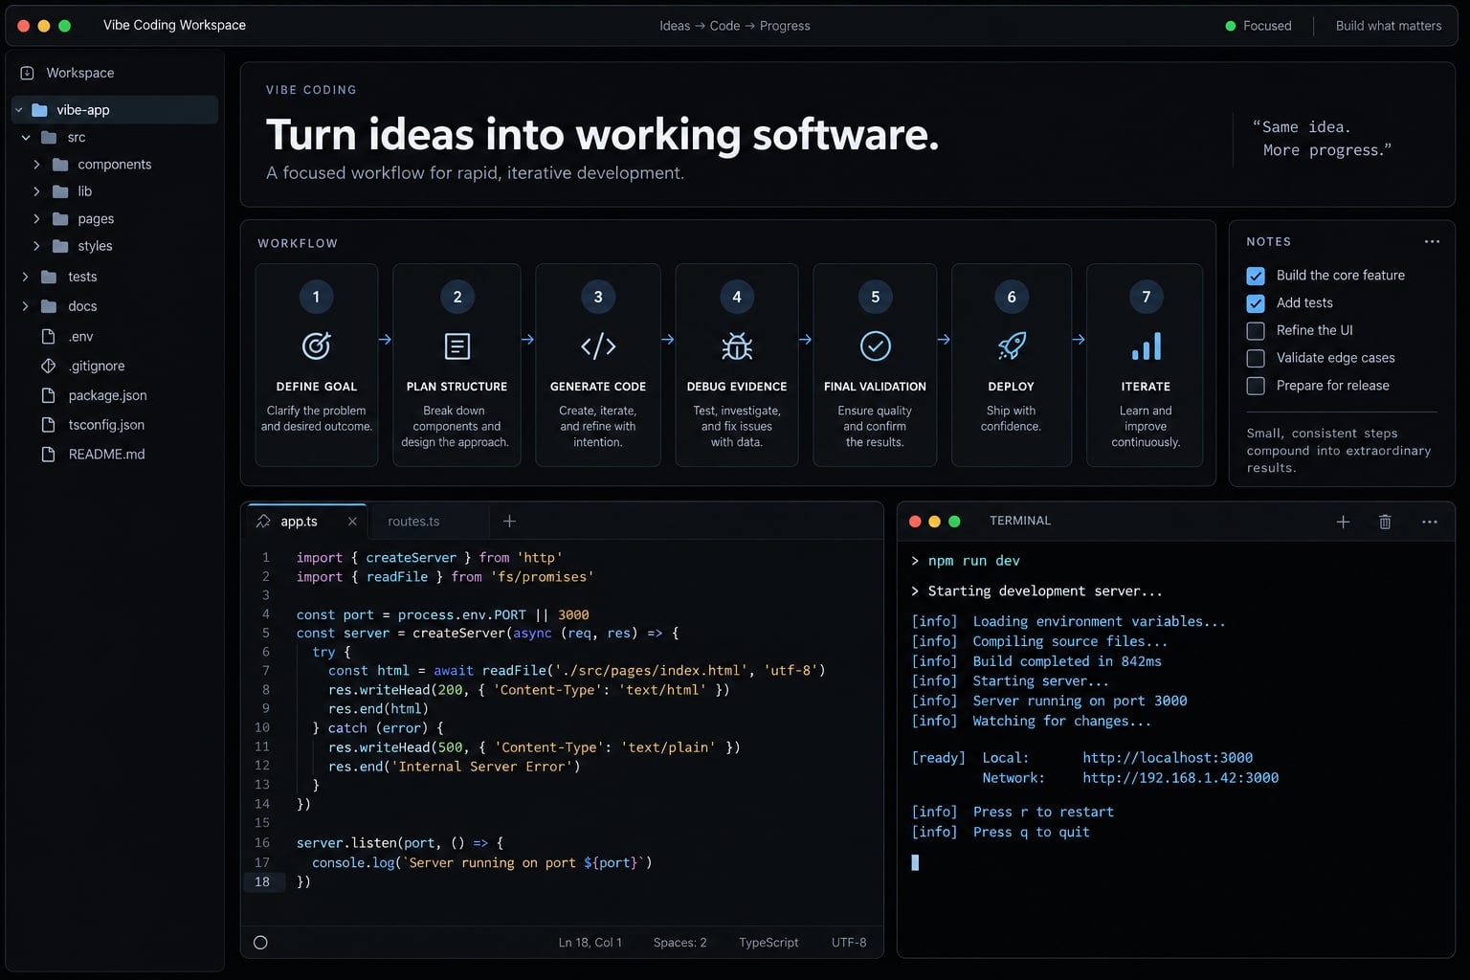Uncheck the Add tests checkbox

[1256, 303]
